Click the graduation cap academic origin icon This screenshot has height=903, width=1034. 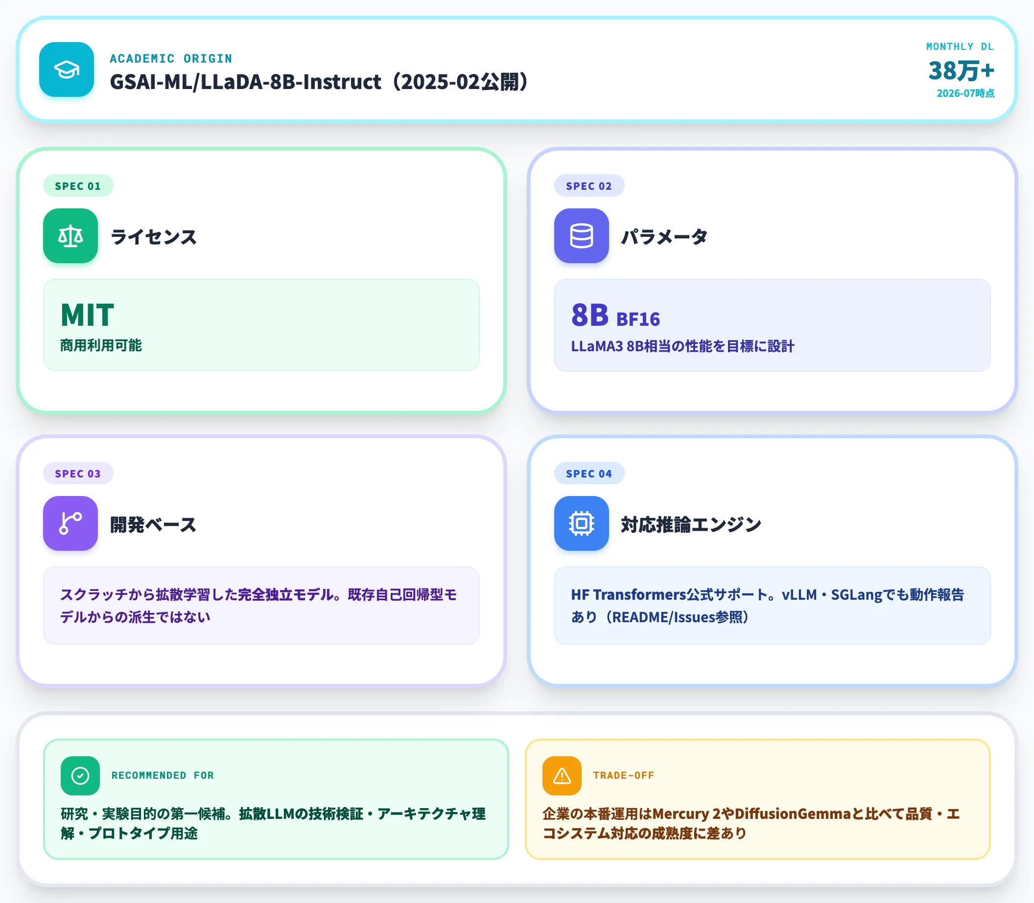[x=67, y=69]
